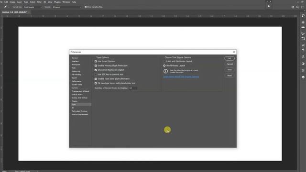Select Workspace preferences category

(x=76, y=64)
